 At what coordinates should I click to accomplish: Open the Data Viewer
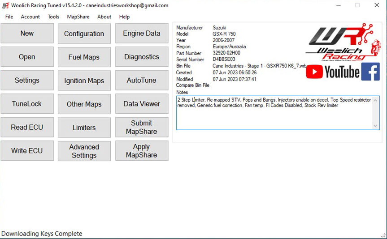142,104
